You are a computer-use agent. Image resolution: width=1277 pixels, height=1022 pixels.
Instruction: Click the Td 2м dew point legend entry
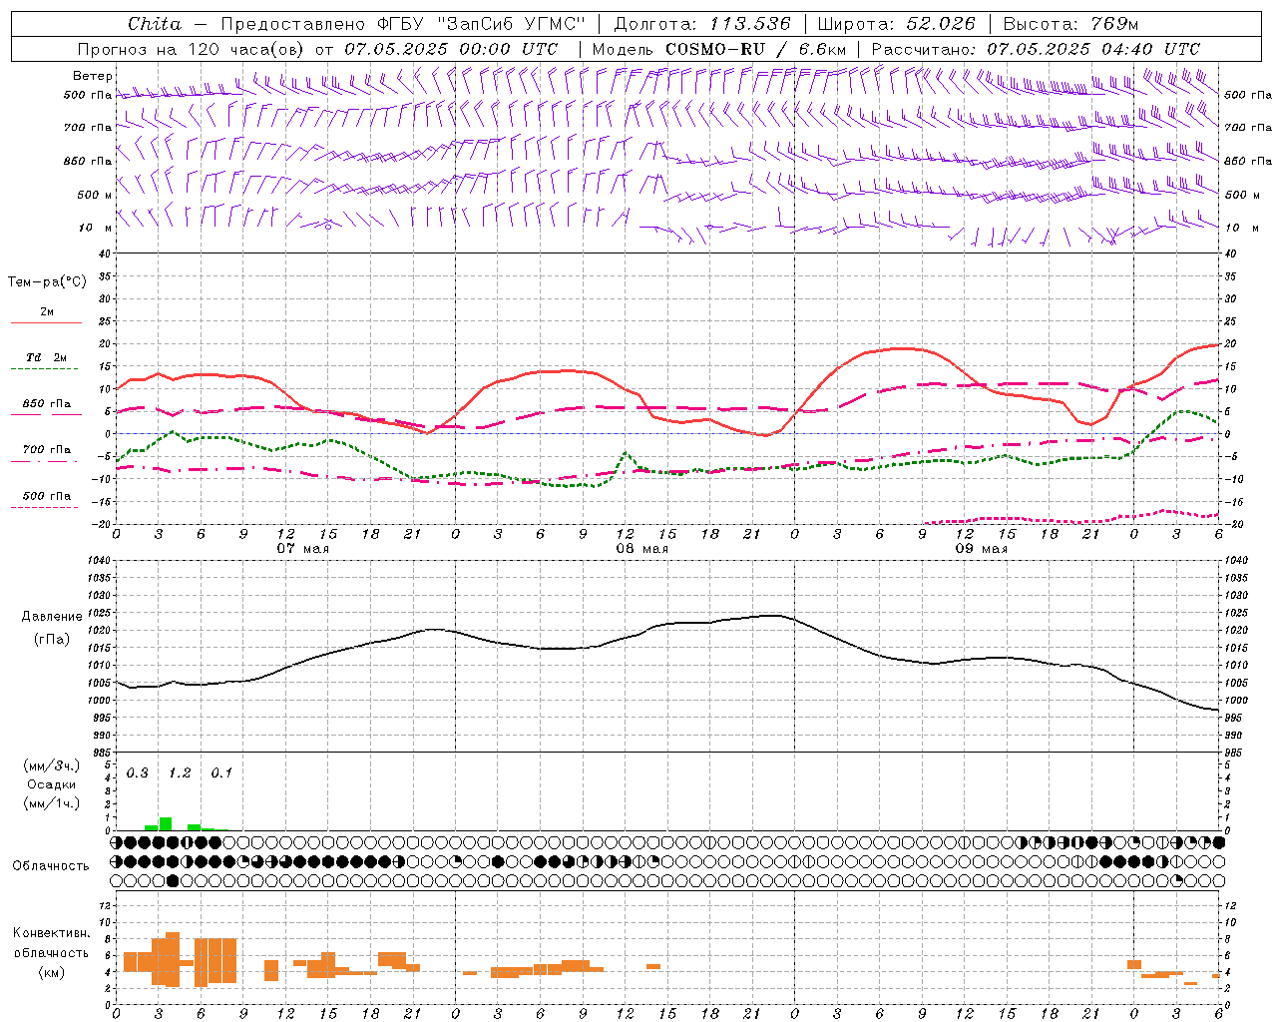click(x=46, y=357)
